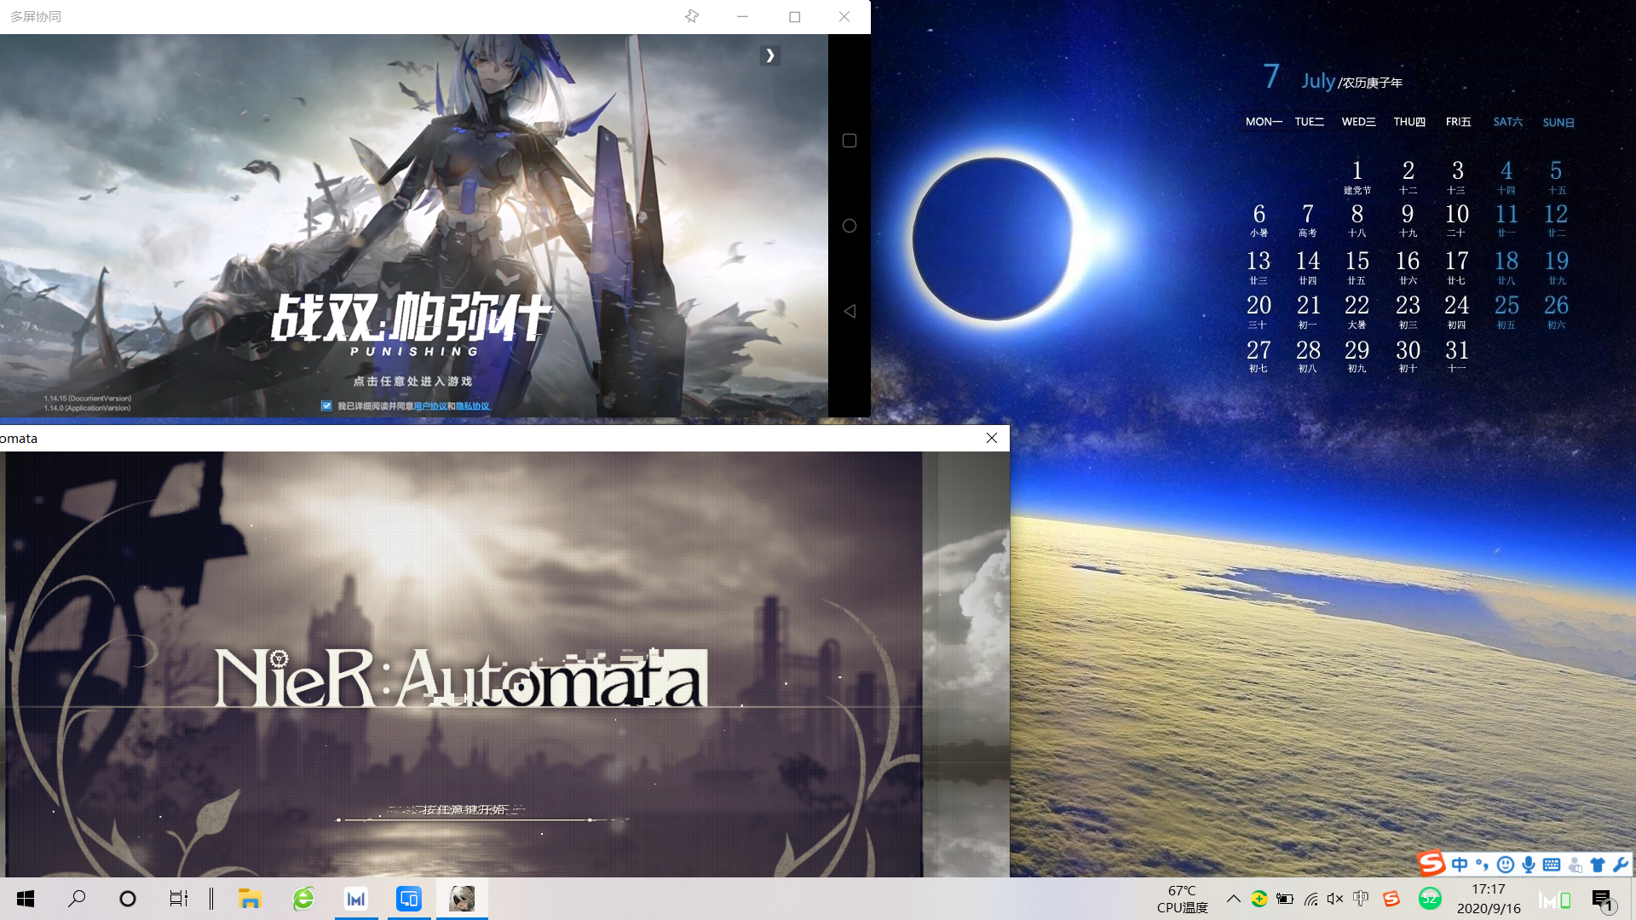Image resolution: width=1636 pixels, height=920 pixels.
Task: Open the notification action center
Action: pos(1602,900)
